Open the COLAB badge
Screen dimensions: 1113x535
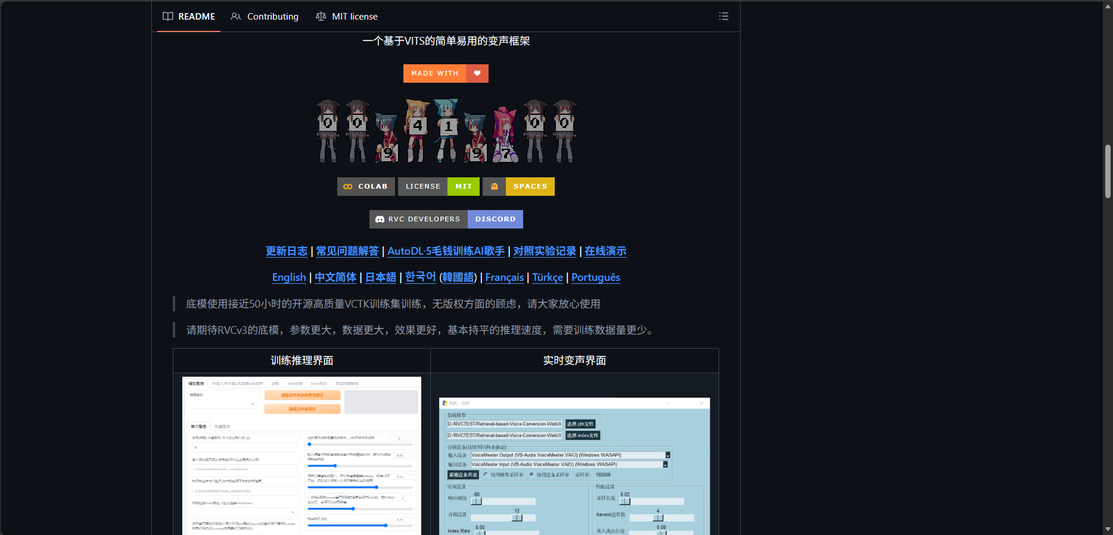pos(366,186)
